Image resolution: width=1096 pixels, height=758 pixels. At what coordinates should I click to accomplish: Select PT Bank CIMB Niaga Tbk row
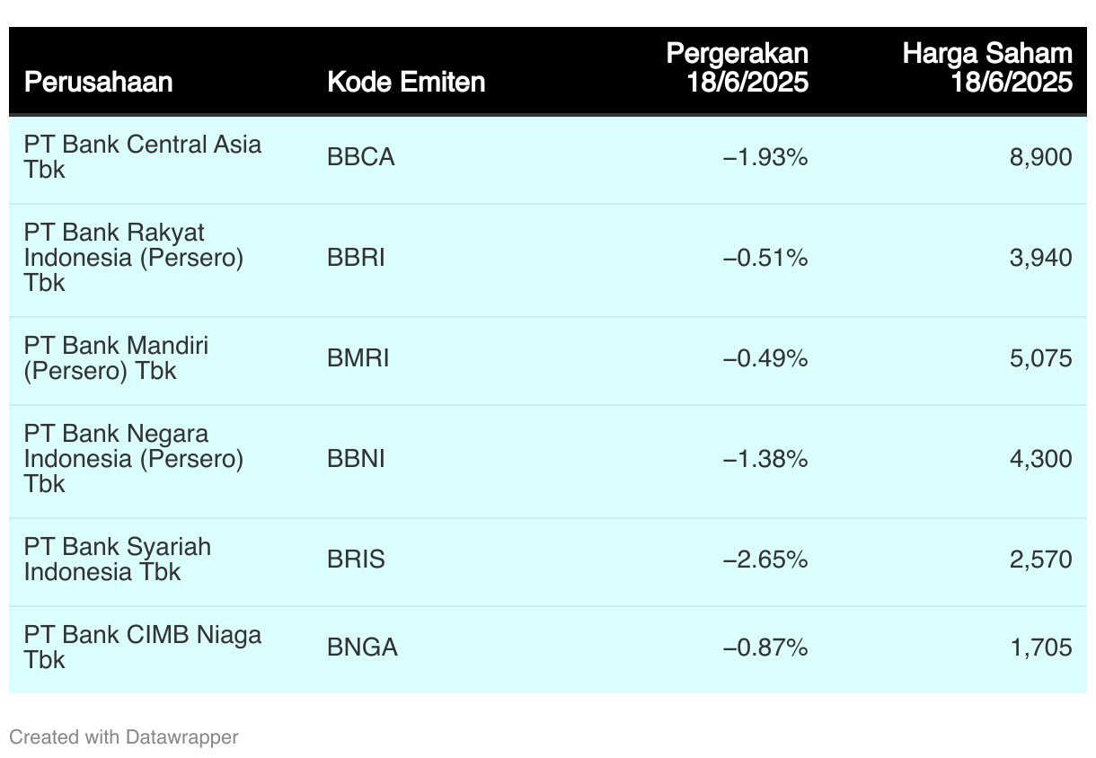(x=548, y=648)
